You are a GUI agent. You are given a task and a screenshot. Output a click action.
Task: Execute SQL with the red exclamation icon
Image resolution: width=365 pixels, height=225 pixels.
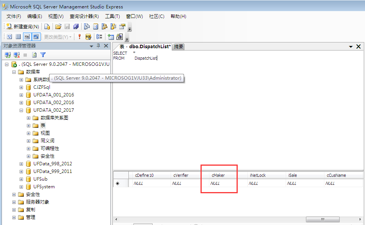[x=79, y=37]
